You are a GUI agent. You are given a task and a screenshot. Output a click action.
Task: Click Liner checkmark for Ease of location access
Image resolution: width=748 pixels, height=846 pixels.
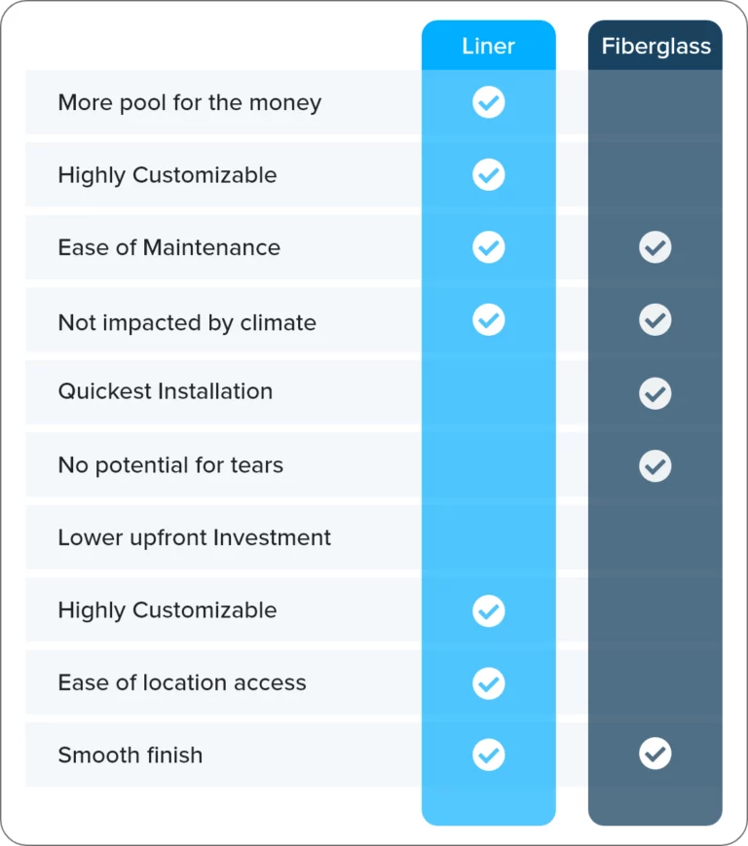(488, 683)
